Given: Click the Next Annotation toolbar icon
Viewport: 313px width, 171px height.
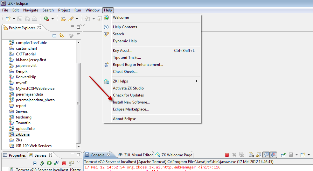Looking at the screenshot, I should coord(87,19).
